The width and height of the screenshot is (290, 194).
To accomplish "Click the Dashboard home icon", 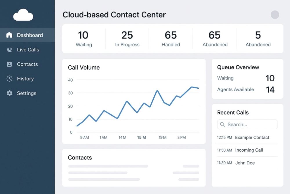I will 9,35.
